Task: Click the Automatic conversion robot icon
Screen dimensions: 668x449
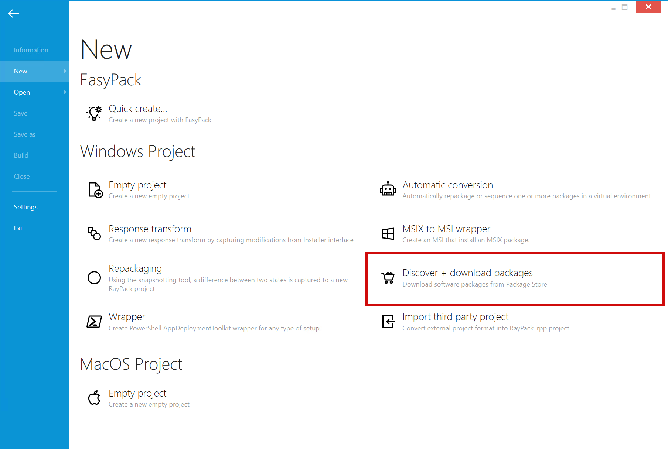Action: tap(388, 189)
